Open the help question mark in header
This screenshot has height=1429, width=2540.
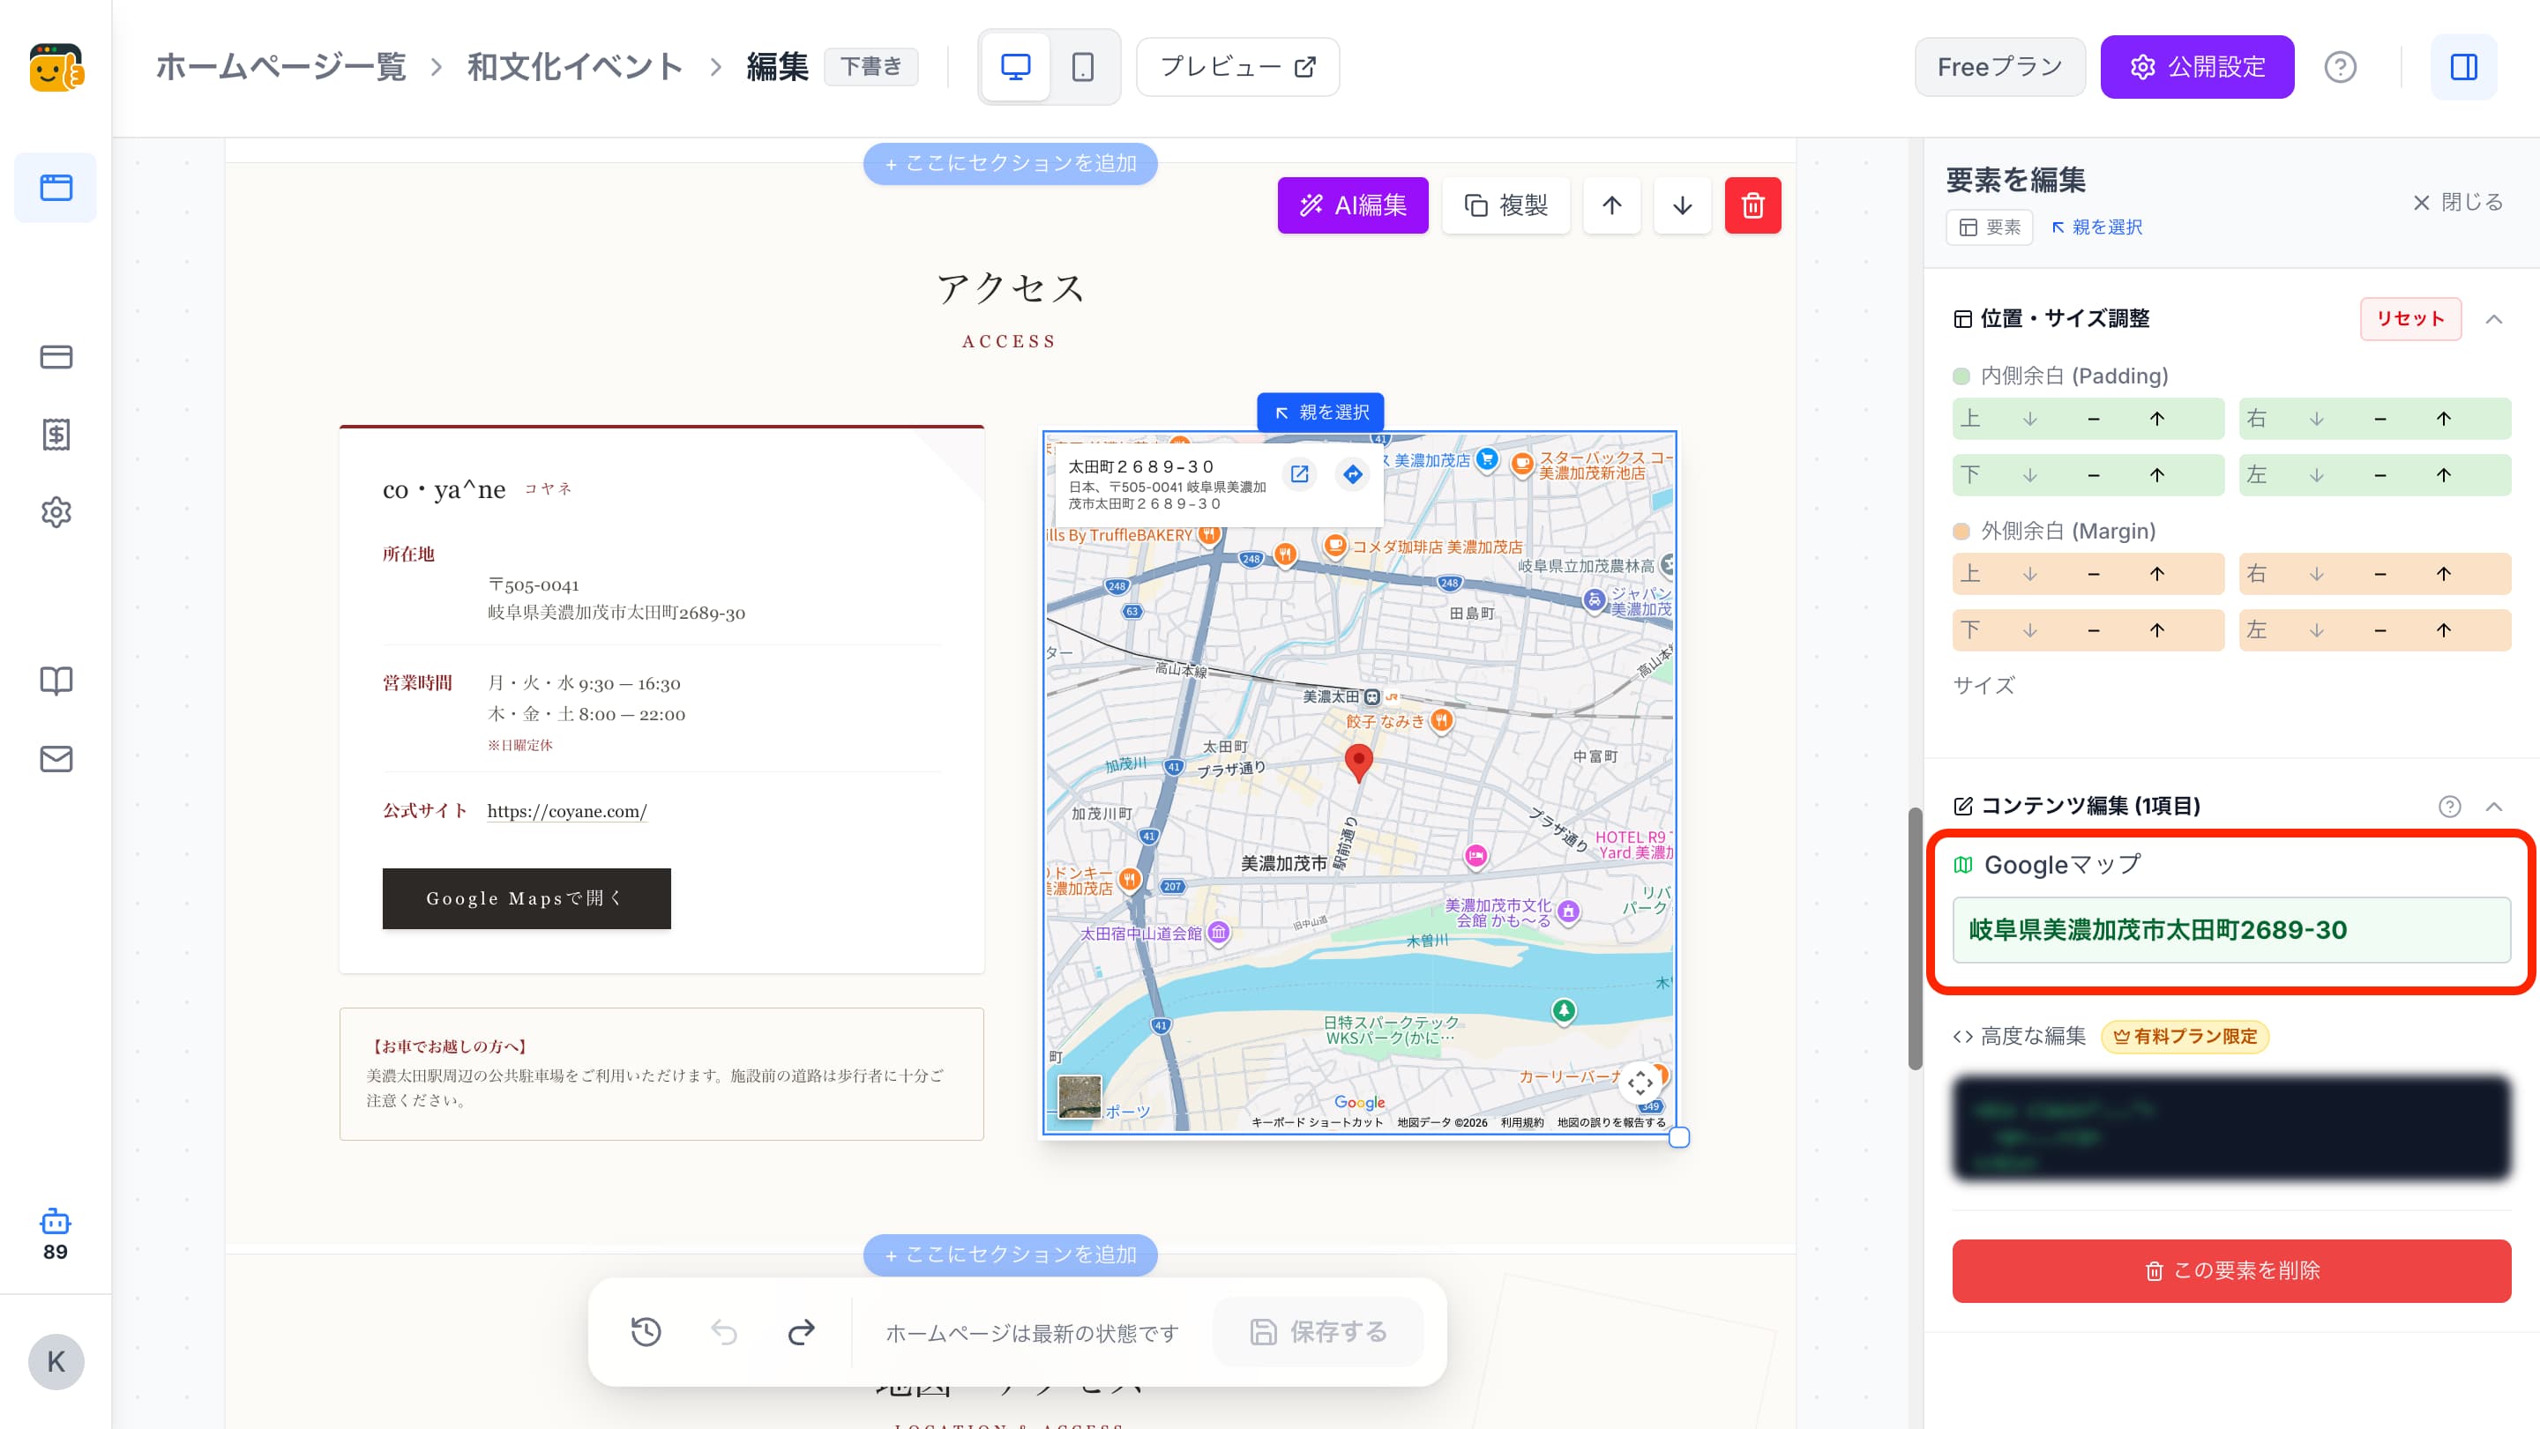coord(2340,67)
